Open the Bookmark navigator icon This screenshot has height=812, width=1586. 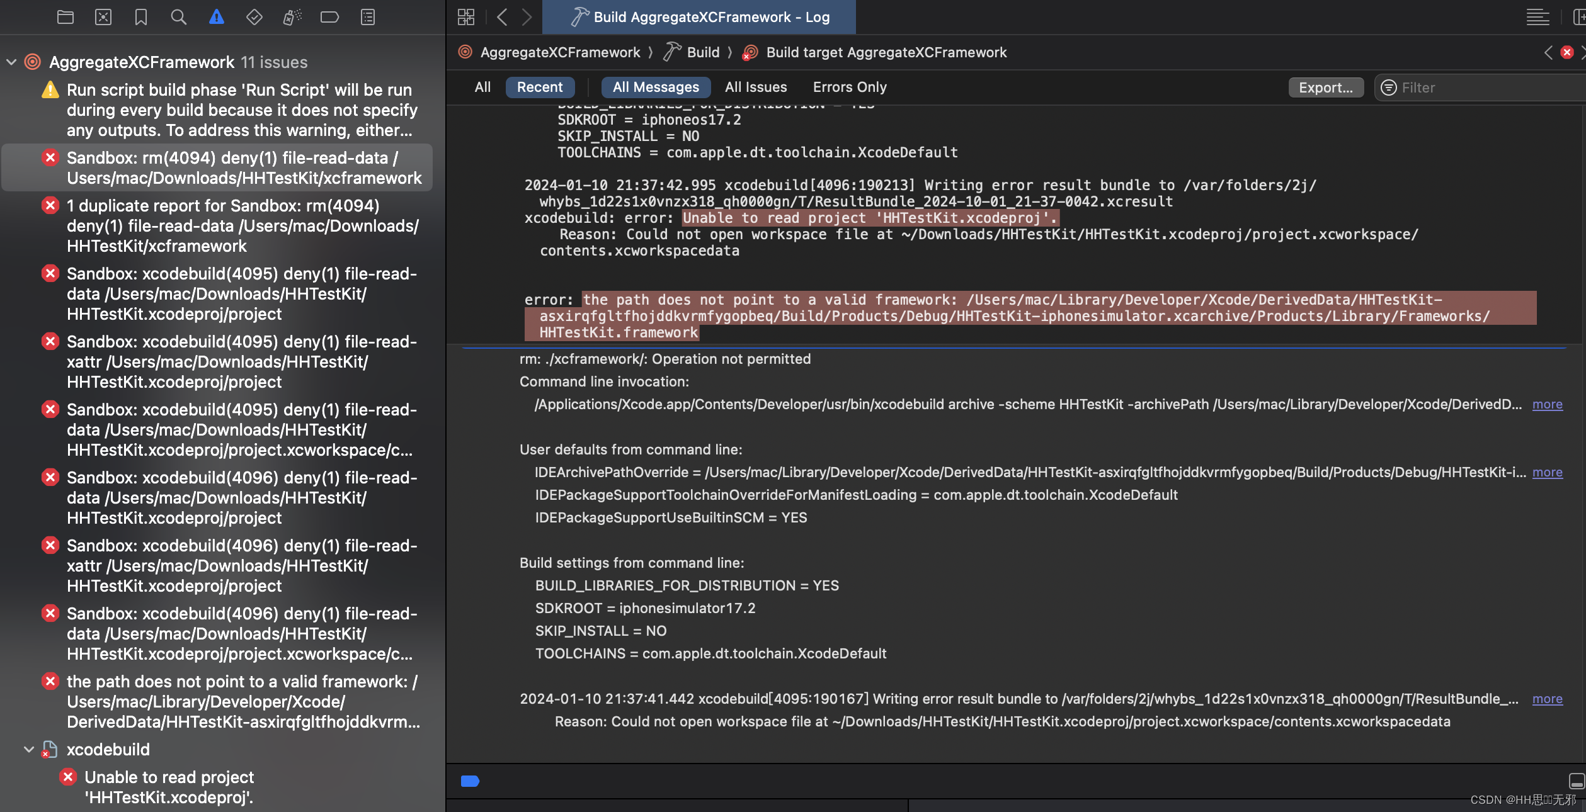(141, 17)
